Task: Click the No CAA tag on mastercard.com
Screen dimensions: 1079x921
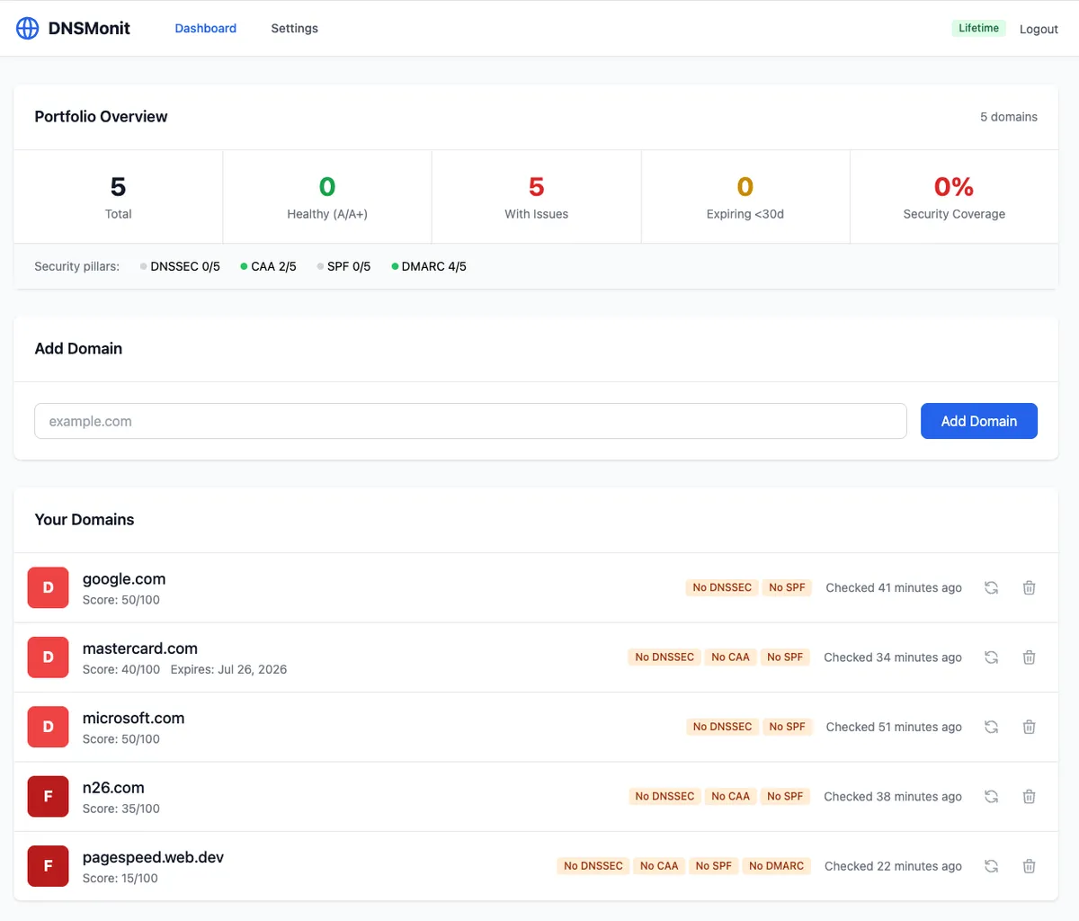Action: (x=730, y=657)
